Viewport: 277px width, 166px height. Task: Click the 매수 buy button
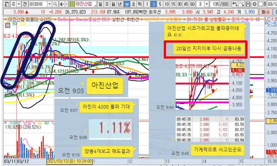(266, 12)
